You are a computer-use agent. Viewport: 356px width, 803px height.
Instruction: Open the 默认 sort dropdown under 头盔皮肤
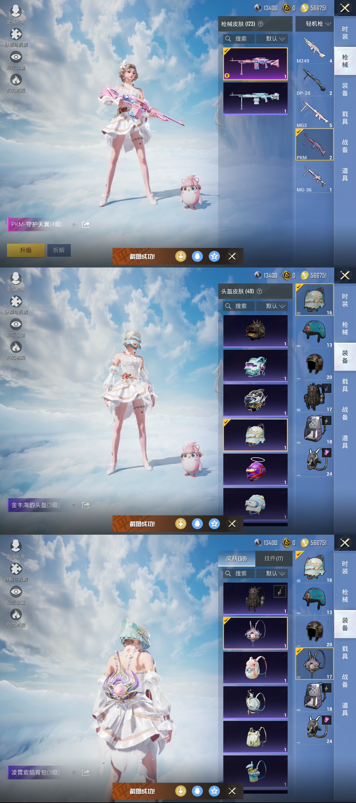click(272, 306)
